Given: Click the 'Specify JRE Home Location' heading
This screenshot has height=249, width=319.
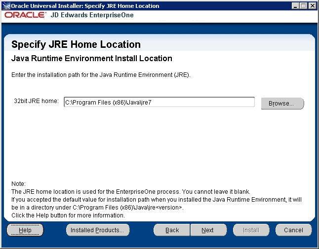Looking at the screenshot, I should (x=76, y=44).
